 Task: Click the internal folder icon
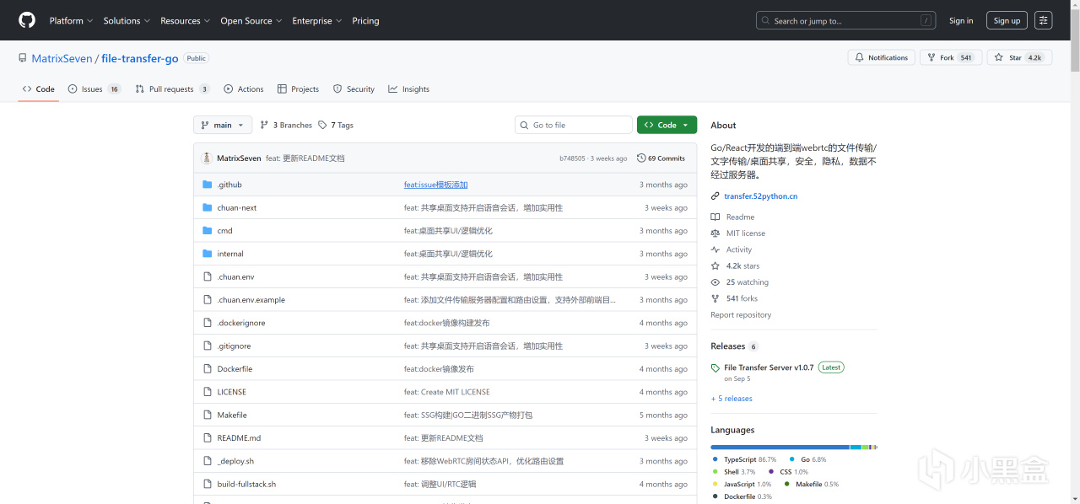coord(208,254)
